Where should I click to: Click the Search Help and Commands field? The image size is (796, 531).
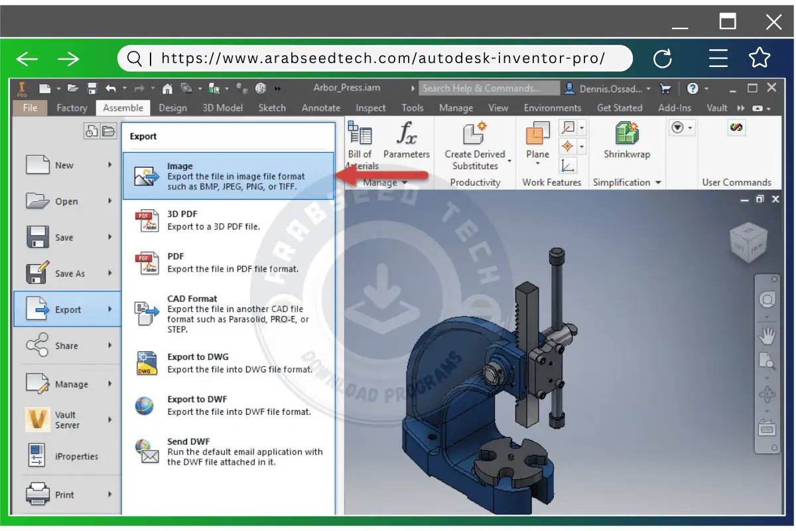click(489, 88)
